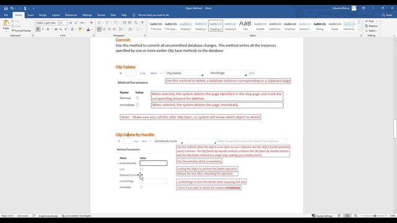Switch to the View tab

[113, 15]
